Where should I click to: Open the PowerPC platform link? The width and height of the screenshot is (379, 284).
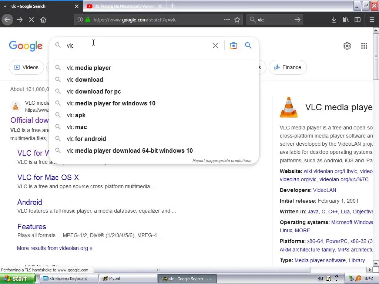click(x=336, y=241)
